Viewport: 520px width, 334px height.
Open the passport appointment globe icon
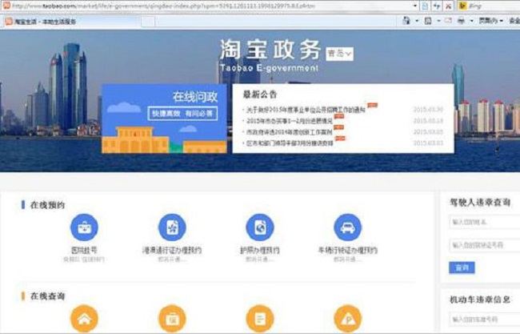[x=260, y=227]
